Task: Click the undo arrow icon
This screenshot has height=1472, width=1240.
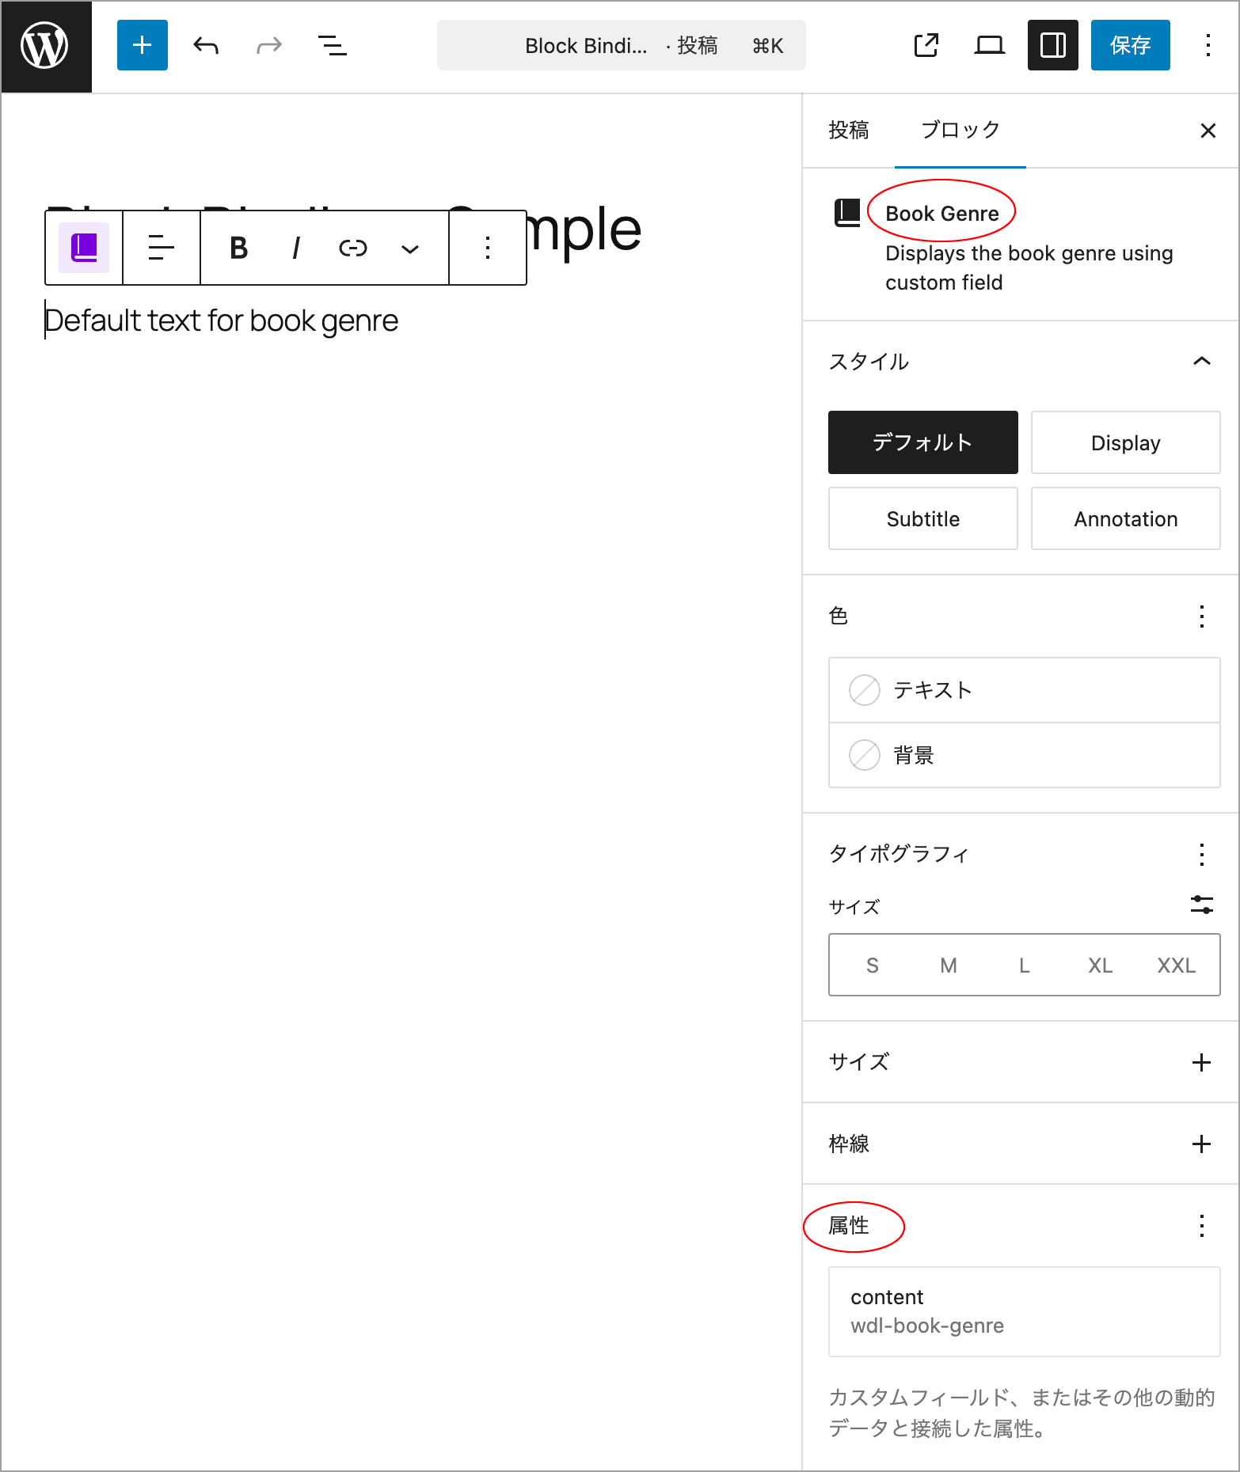Action: (206, 45)
